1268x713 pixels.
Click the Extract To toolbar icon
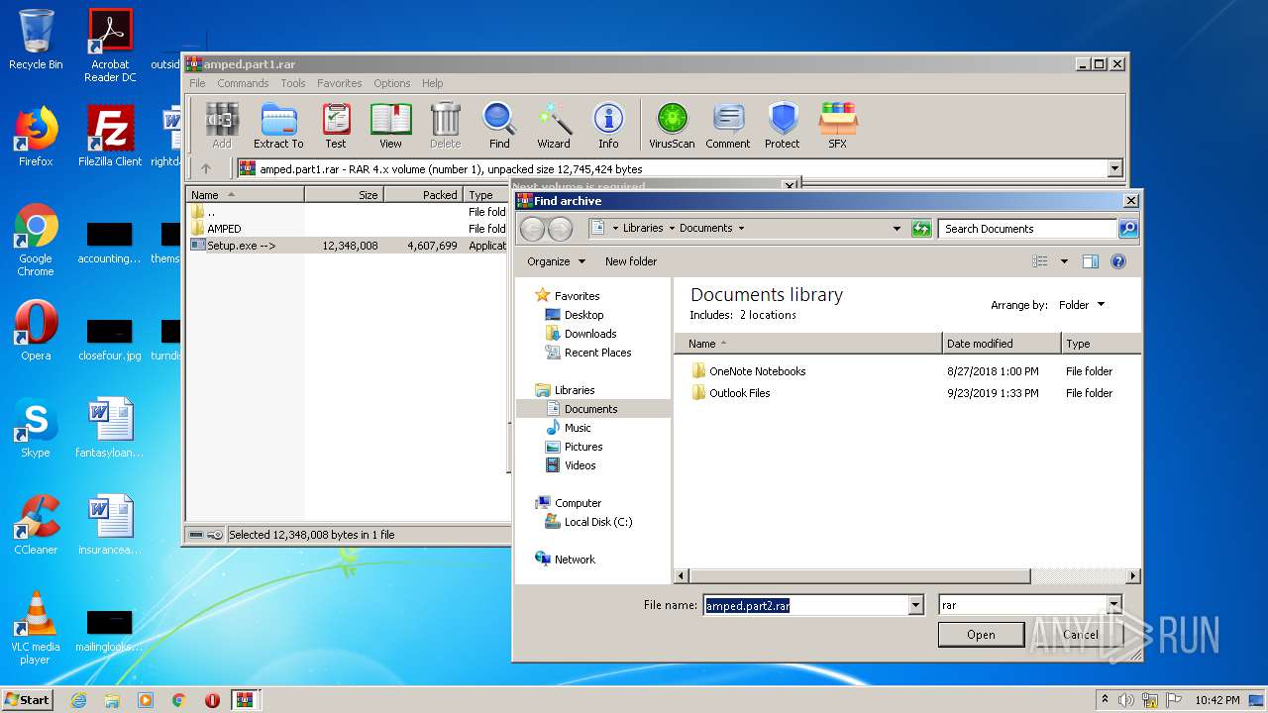tap(278, 126)
